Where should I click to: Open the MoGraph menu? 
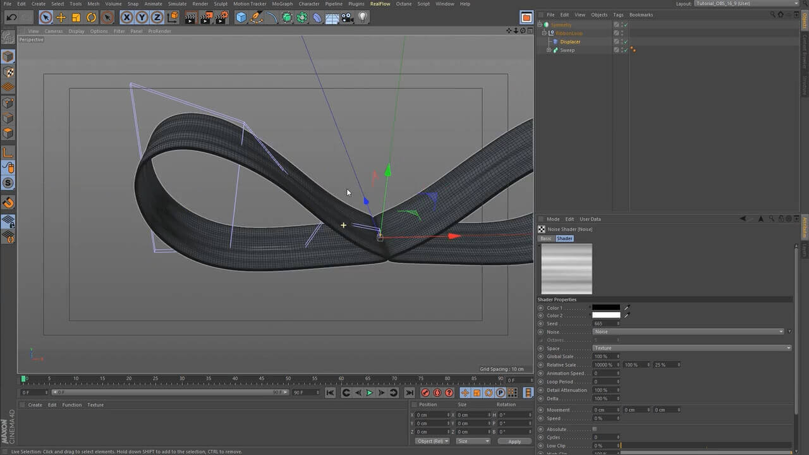pyautogui.click(x=282, y=4)
